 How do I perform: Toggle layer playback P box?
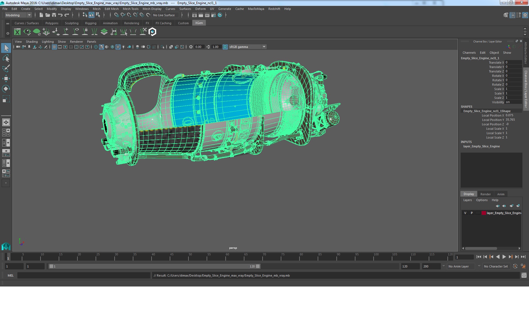(471, 213)
